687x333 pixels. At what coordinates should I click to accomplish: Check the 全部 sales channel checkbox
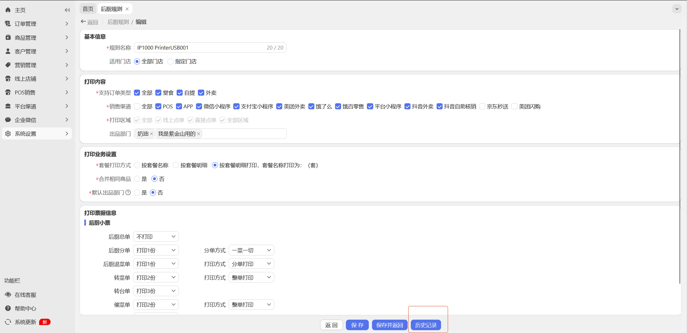(x=137, y=106)
